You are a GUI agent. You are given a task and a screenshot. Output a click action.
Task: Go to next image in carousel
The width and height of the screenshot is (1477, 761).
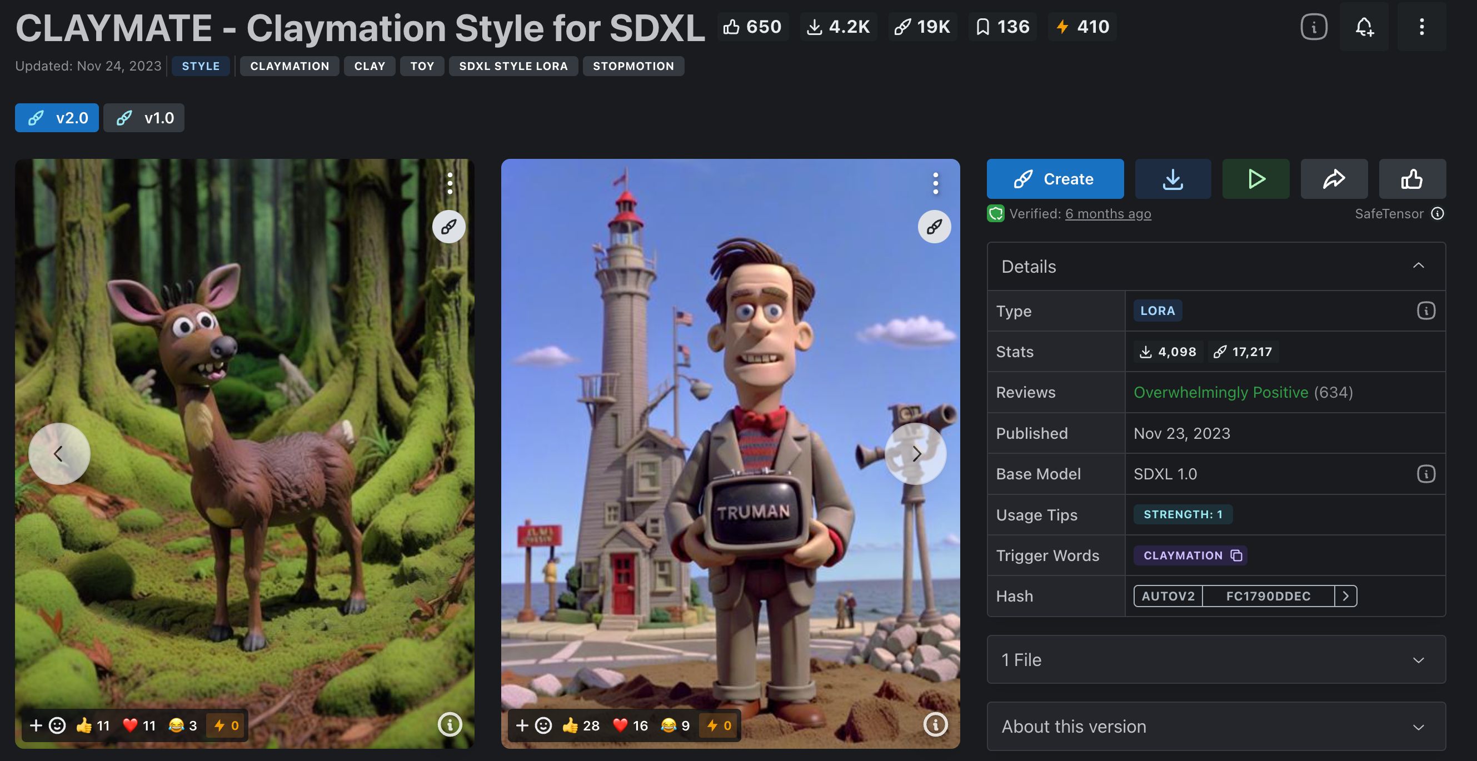point(916,454)
